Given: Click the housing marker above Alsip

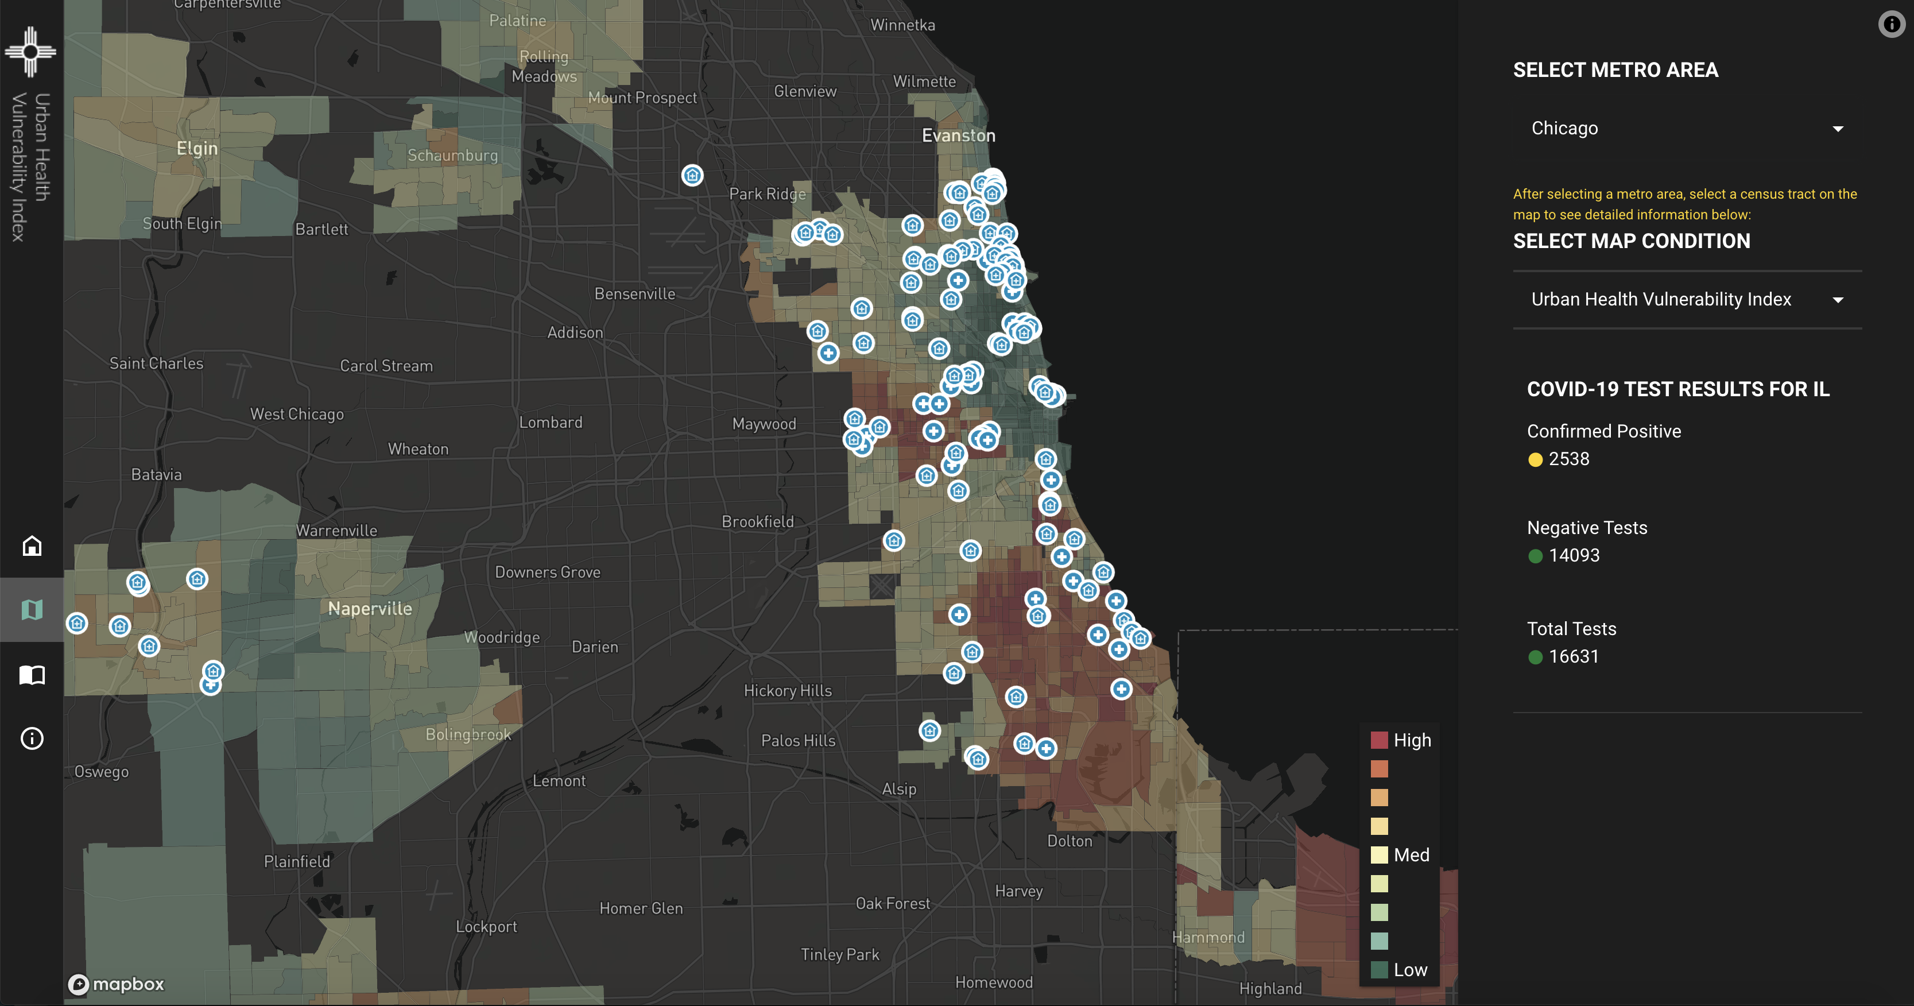Looking at the screenshot, I should tap(929, 731).
